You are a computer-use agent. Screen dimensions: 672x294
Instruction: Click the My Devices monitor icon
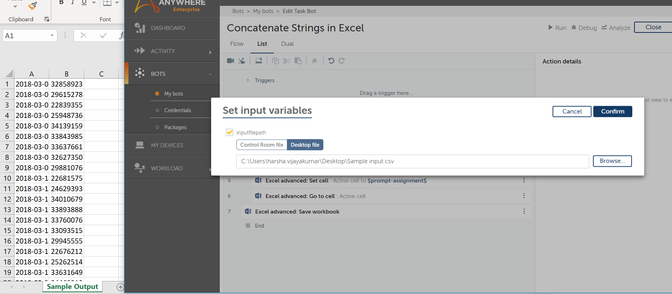pyautogui.click(x=140, y=145)
